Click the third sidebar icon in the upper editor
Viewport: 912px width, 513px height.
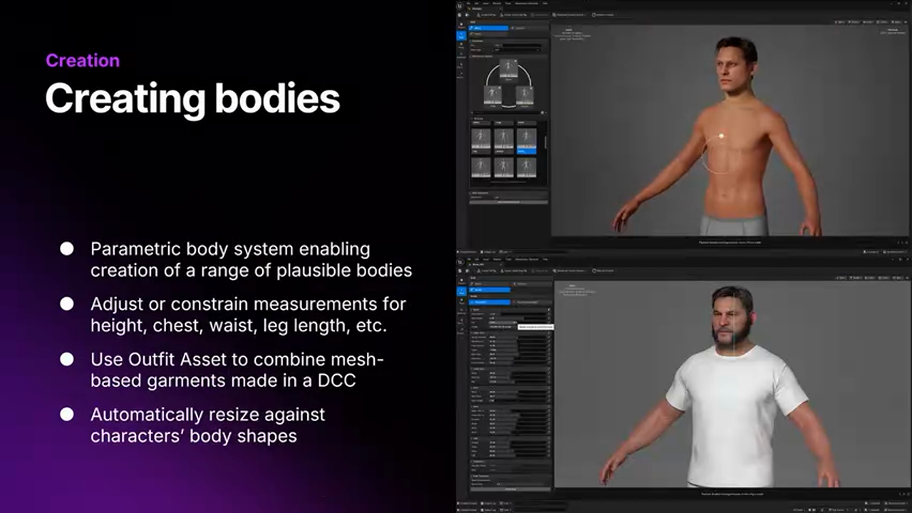(x=460, y=46)
